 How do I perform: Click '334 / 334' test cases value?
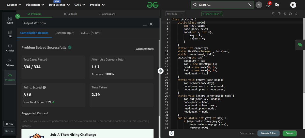point(32,67)
